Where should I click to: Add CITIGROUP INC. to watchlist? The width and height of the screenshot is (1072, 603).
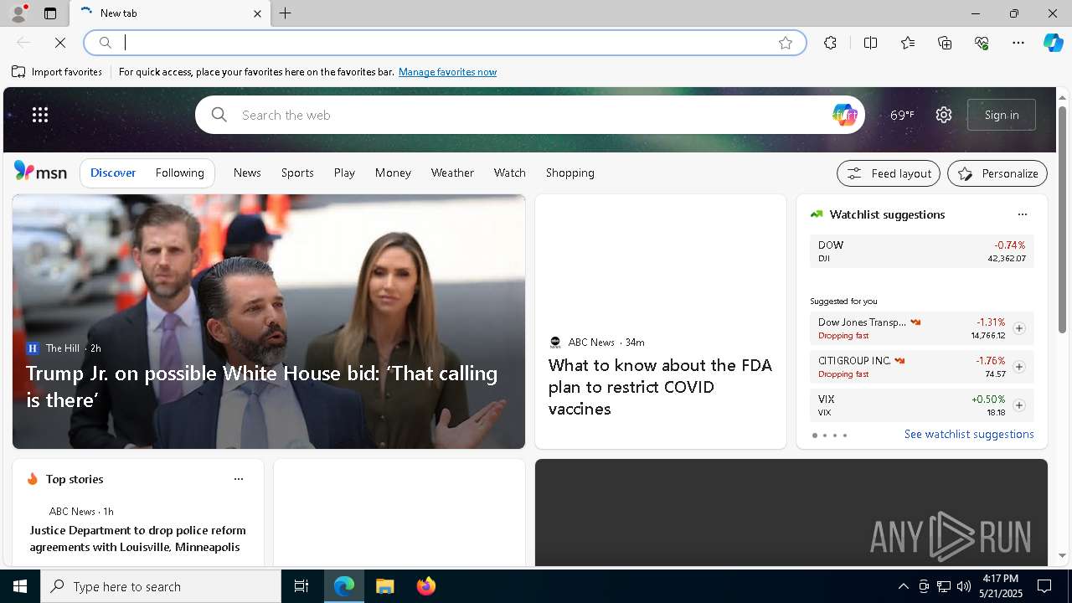(x=1018, y=367)
